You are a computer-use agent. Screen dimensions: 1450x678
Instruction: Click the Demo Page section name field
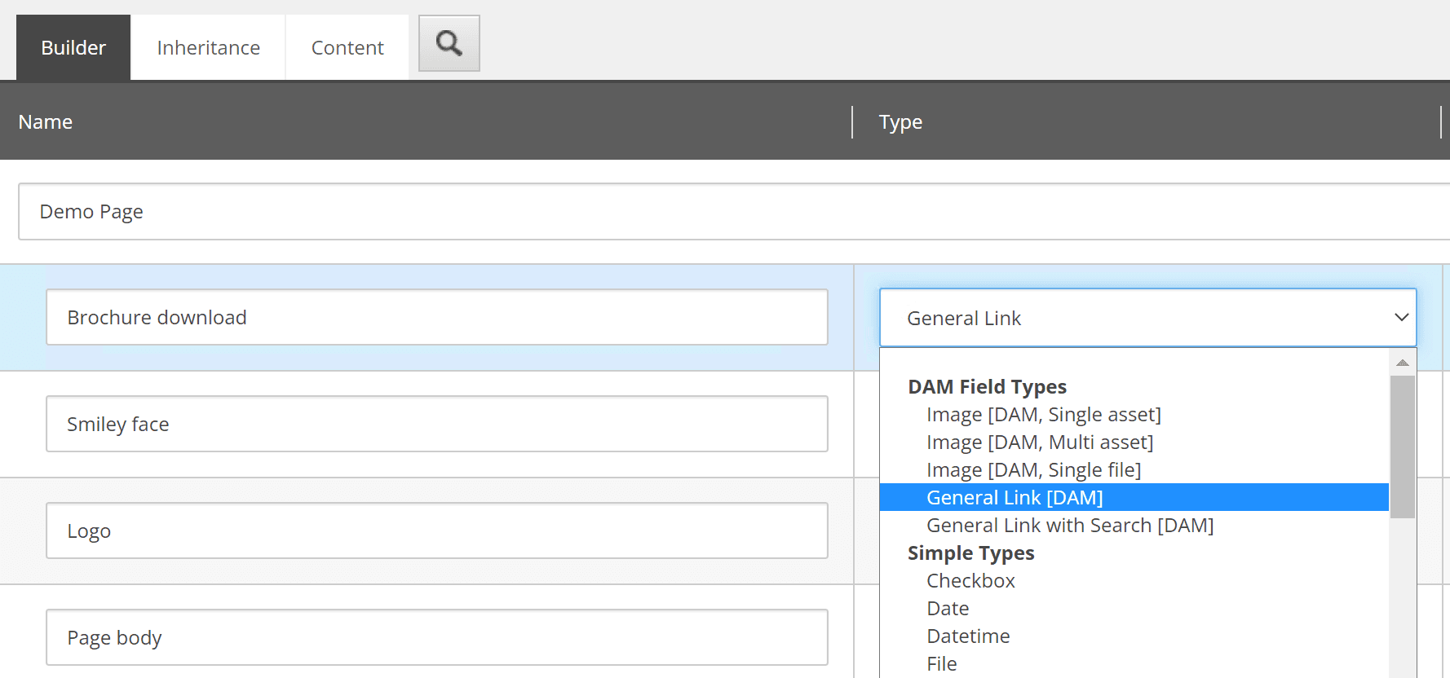pos(734,212)
